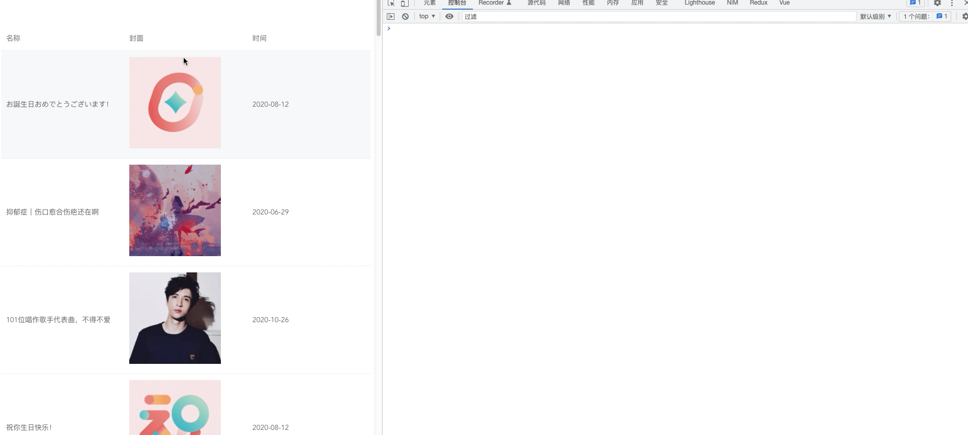Switch to the 安全 tab
The height and width of the screenshot is (435, 968).
coord(662,3)
